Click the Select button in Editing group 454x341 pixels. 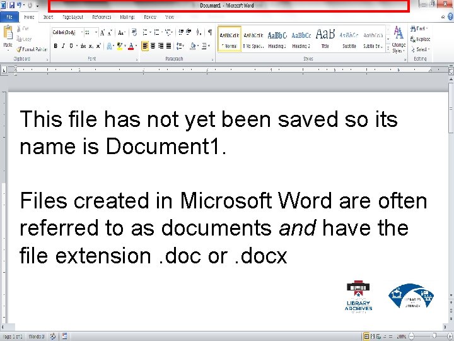pyautogui.click(x=420, y=50)
